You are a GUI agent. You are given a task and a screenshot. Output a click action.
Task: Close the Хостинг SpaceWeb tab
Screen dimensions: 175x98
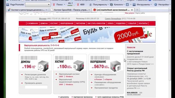(x=89, y=10)
